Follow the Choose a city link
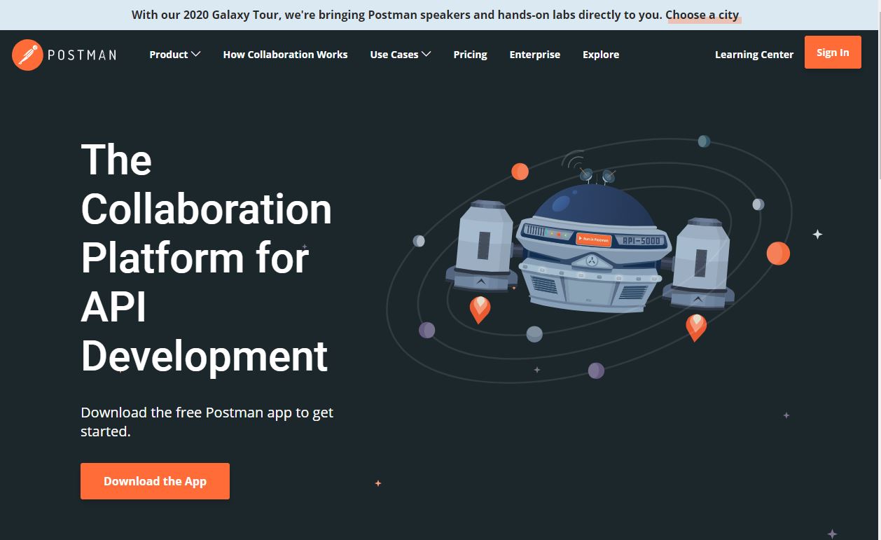 (x=702, y=15)
